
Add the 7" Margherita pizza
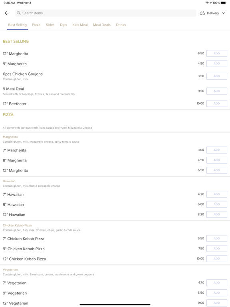217,150
